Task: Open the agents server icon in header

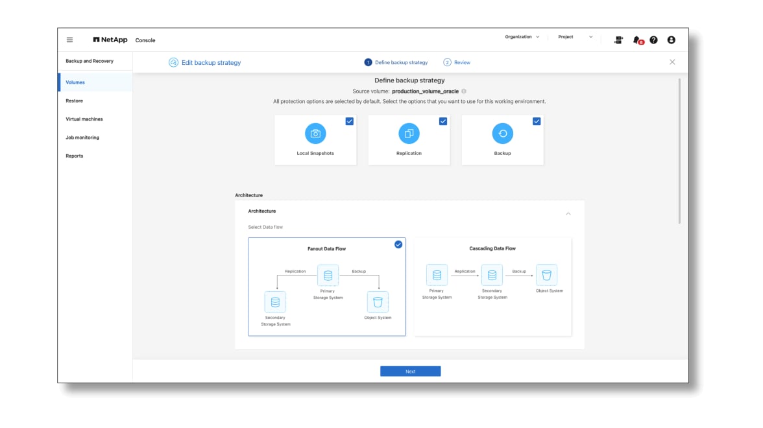Action: tap(618, 40)
